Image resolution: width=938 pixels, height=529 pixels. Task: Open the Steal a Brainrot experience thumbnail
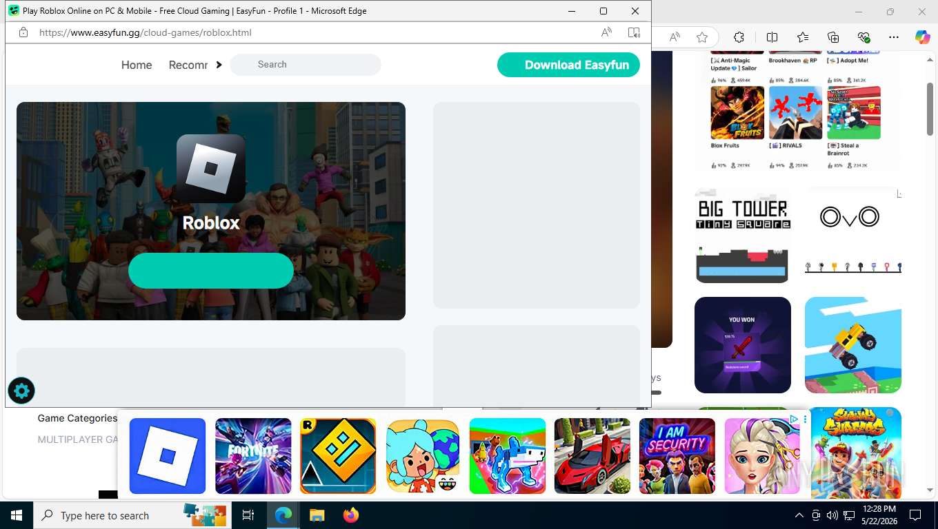[x=854, y=112]
